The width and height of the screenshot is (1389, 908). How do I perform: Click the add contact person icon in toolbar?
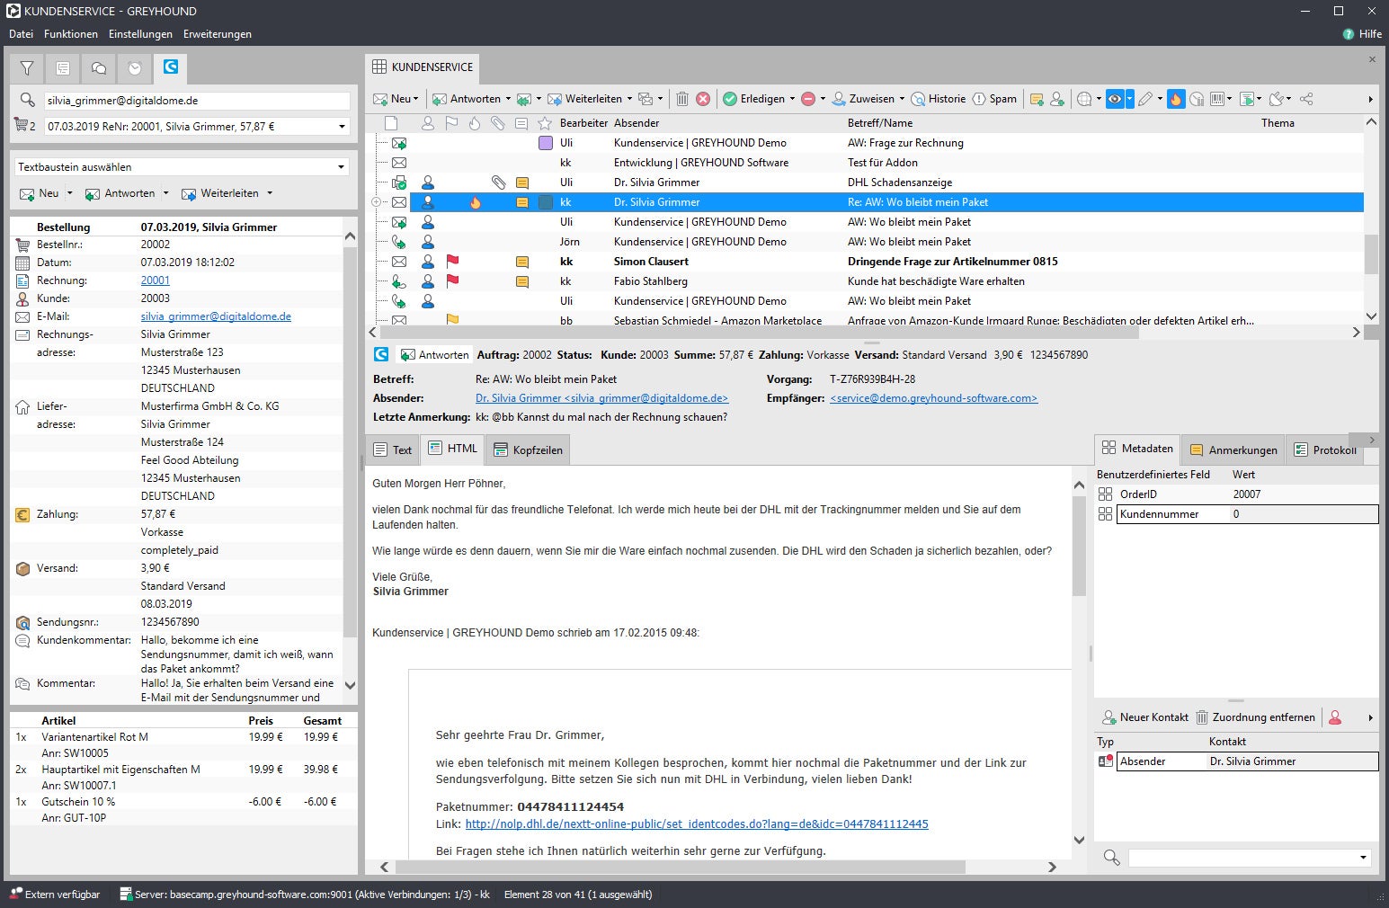[x=1057, y=99]
